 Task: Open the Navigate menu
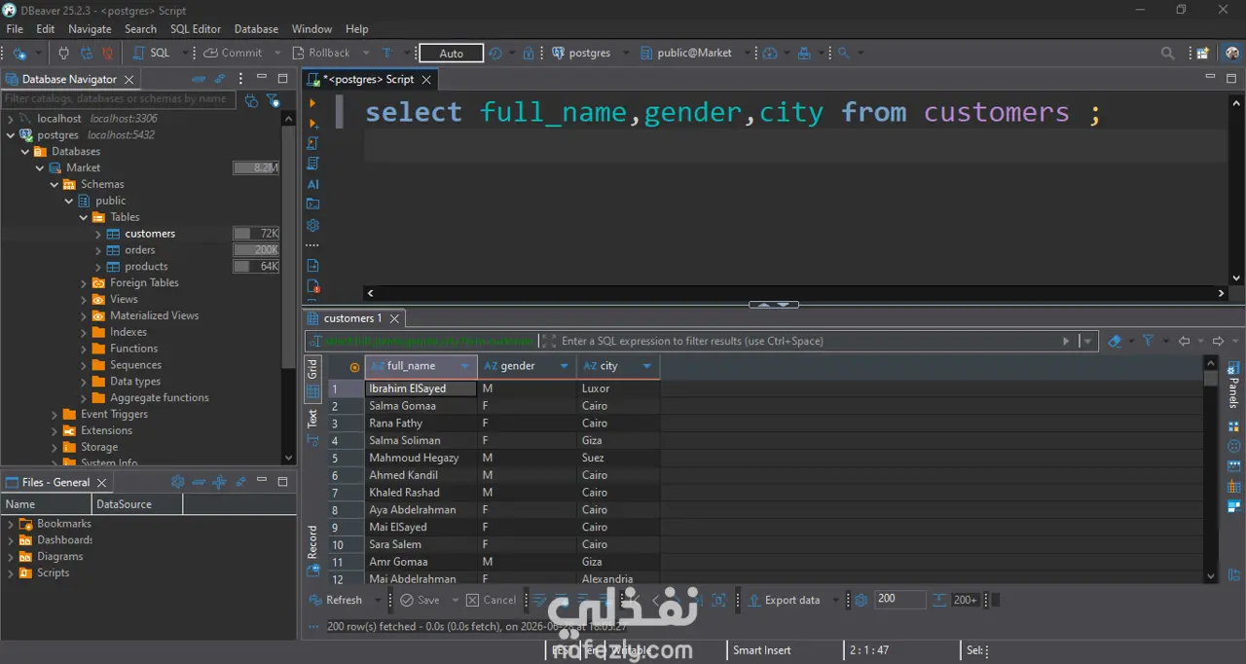pyautogui.click(x=90, y=29)
